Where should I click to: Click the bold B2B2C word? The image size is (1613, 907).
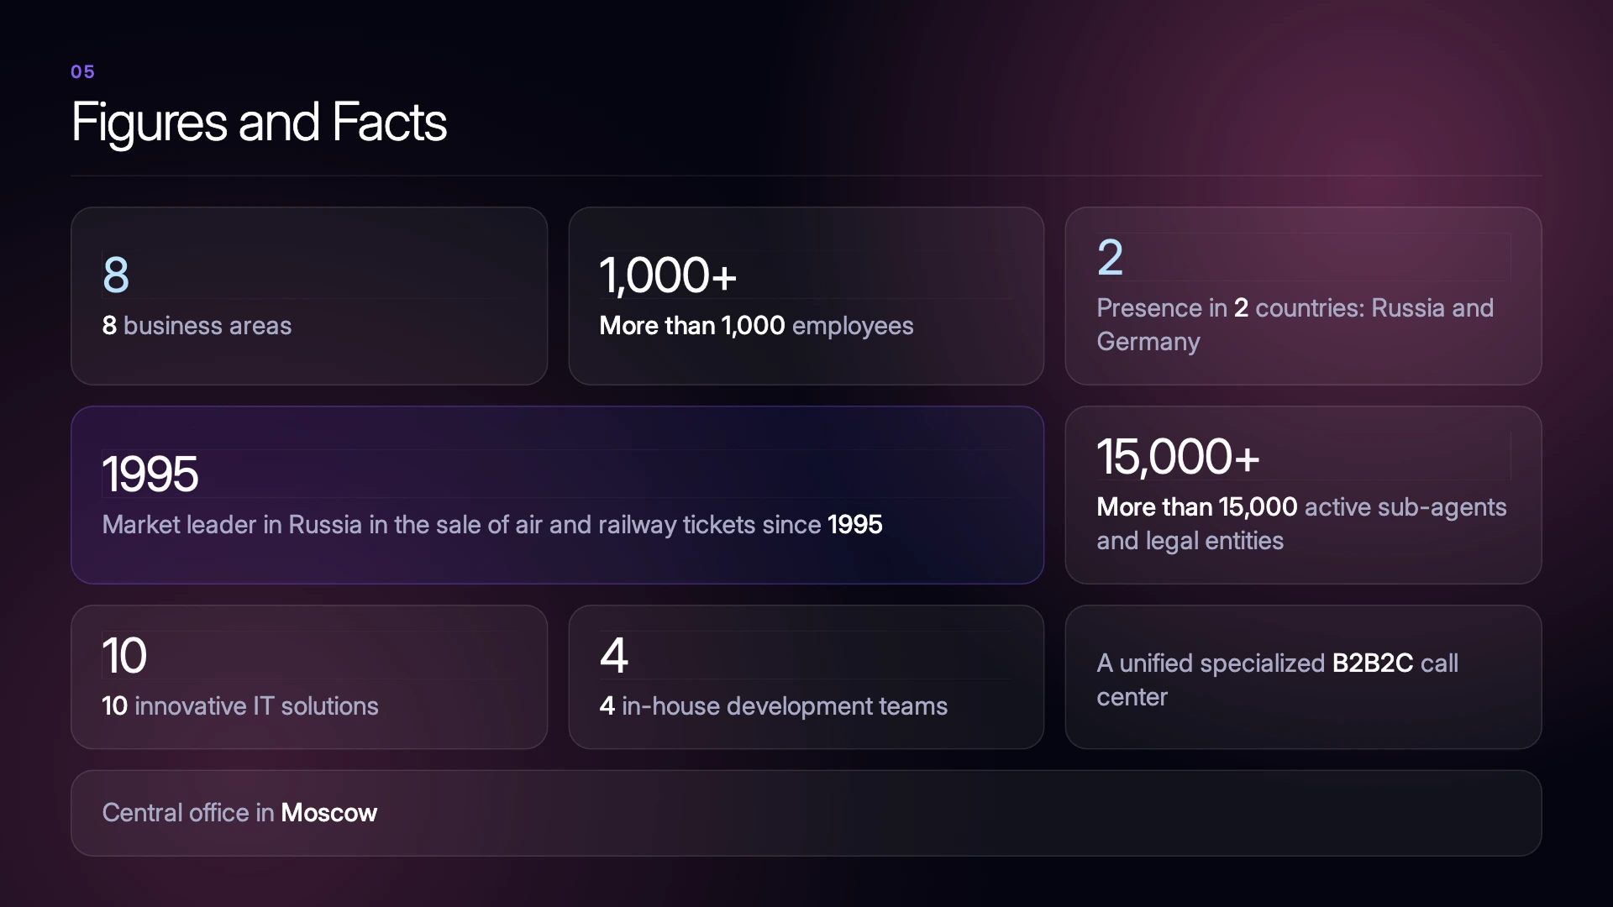[x=1373, y=663]
